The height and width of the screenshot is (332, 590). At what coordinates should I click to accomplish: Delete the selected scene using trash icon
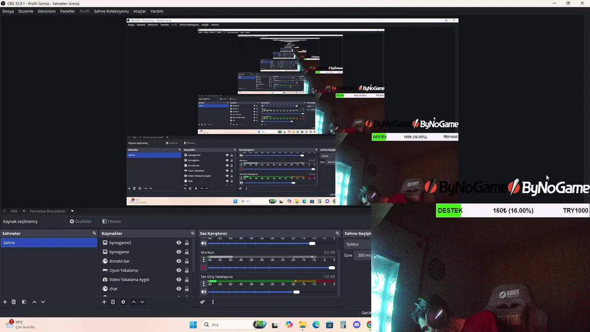coord(14,302)
